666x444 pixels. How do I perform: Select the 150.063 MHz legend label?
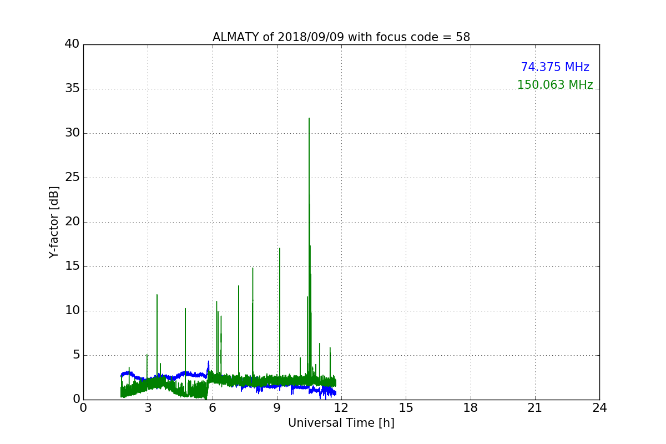point(555,85)
